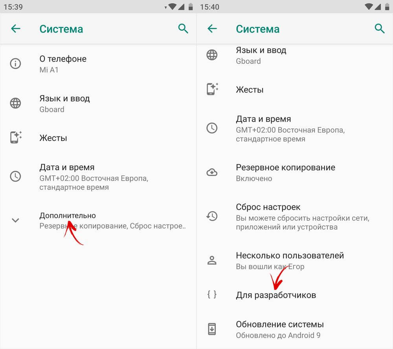393x349 pixels.
Task: Click the globe icon in left screen
Action: click(x=16, y=103)
